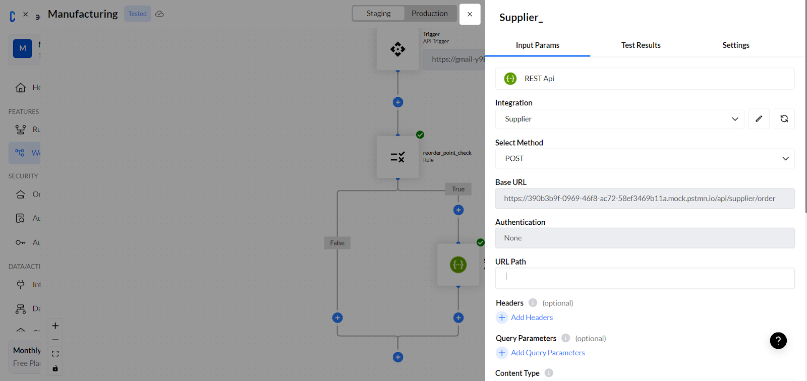This screenshot has height=381, width=807.
Task: Open the Rules sidebar icon
Action: click(x=20, y=130)
